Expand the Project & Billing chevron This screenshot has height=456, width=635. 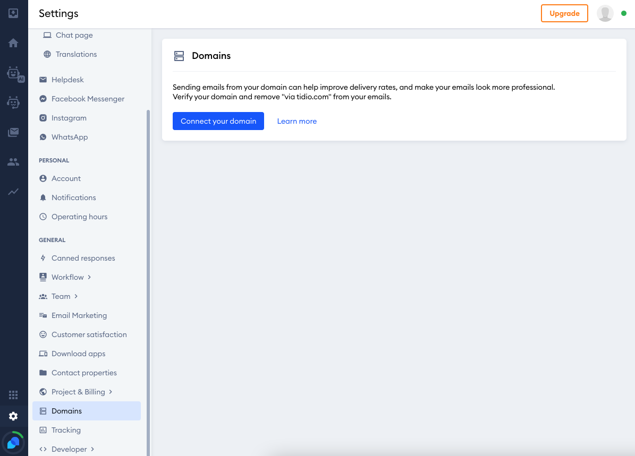110,392
